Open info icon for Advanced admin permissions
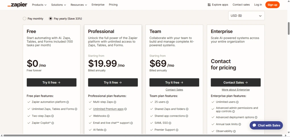 [x=234, y=112]
